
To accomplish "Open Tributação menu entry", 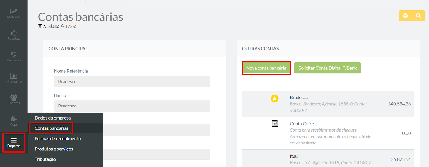I will click(45, 159).
